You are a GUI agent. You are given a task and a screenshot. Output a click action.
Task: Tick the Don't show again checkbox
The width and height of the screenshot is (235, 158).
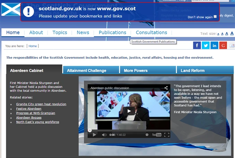pos(215,17)
